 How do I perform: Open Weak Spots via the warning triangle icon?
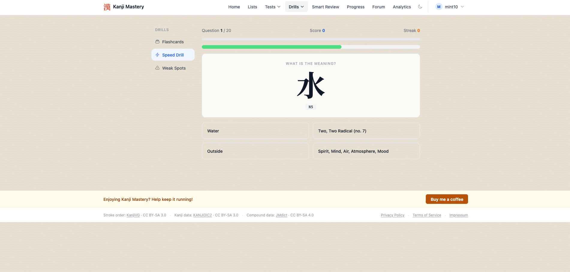point(157,68)
